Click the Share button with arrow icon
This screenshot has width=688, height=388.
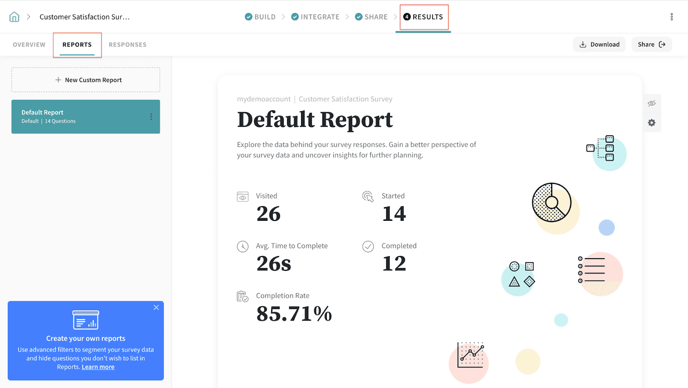[x=651, y=45]
